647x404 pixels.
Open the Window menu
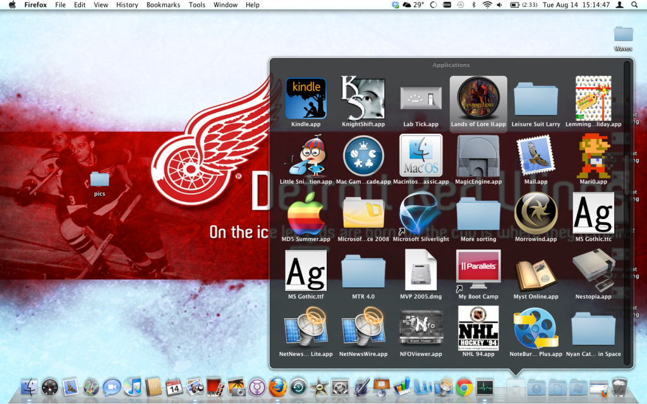pyautogui.click(x=226, y=5)
